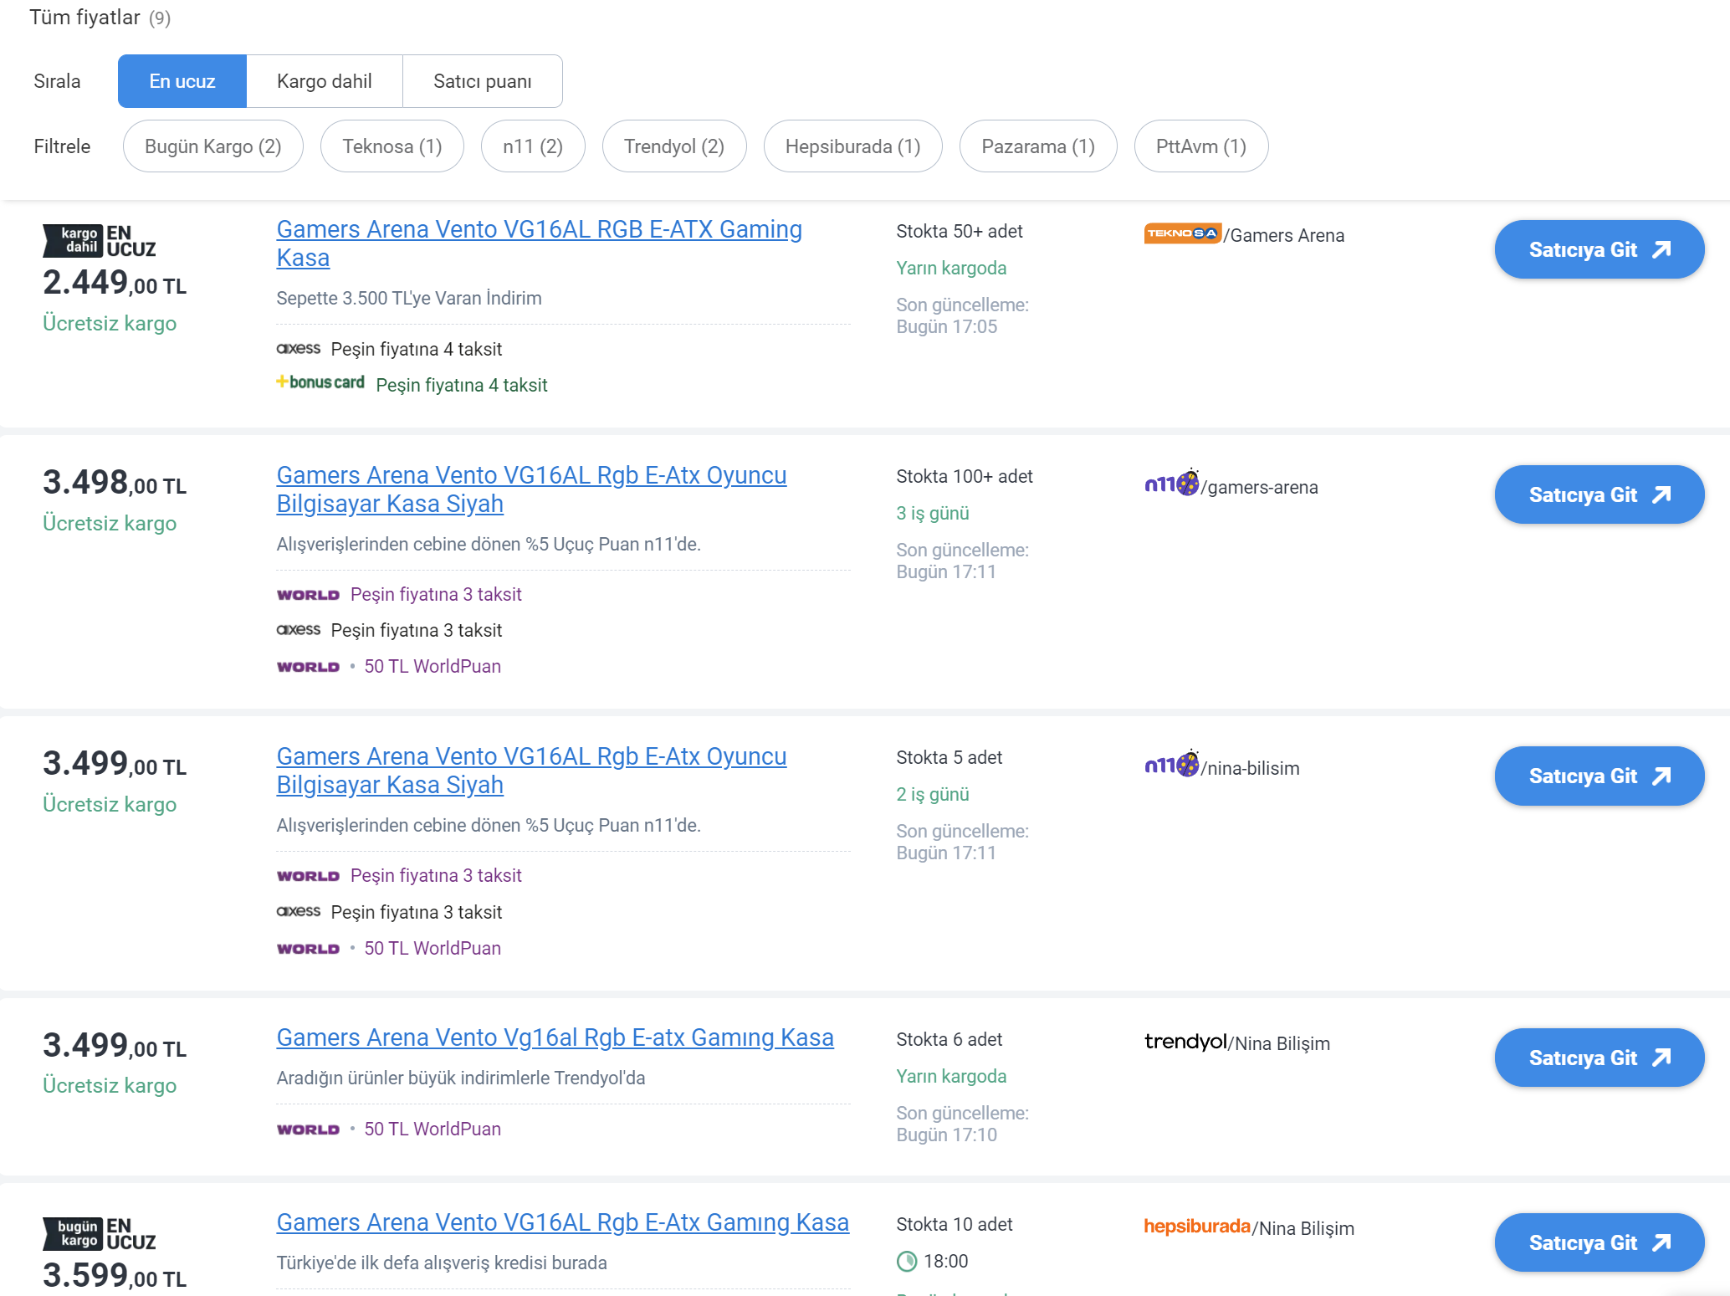The image size is (1730, 1296).
Task: Open the Gamers Arena Vento VG16AL RGB E-ATX Gaming Kasa link
Action: [x=539, y=230]
